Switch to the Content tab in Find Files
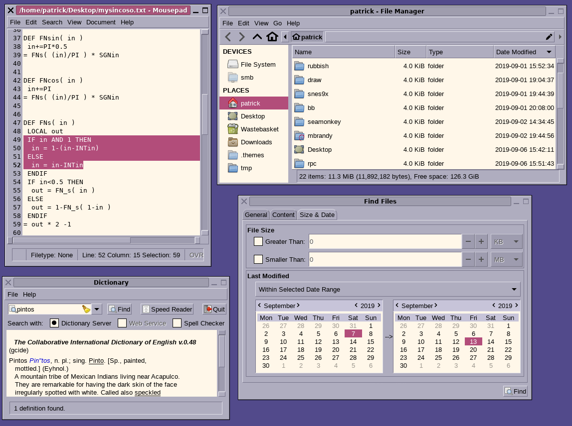The width and height of the screenshot is (572, 426). tap(283, 215)
